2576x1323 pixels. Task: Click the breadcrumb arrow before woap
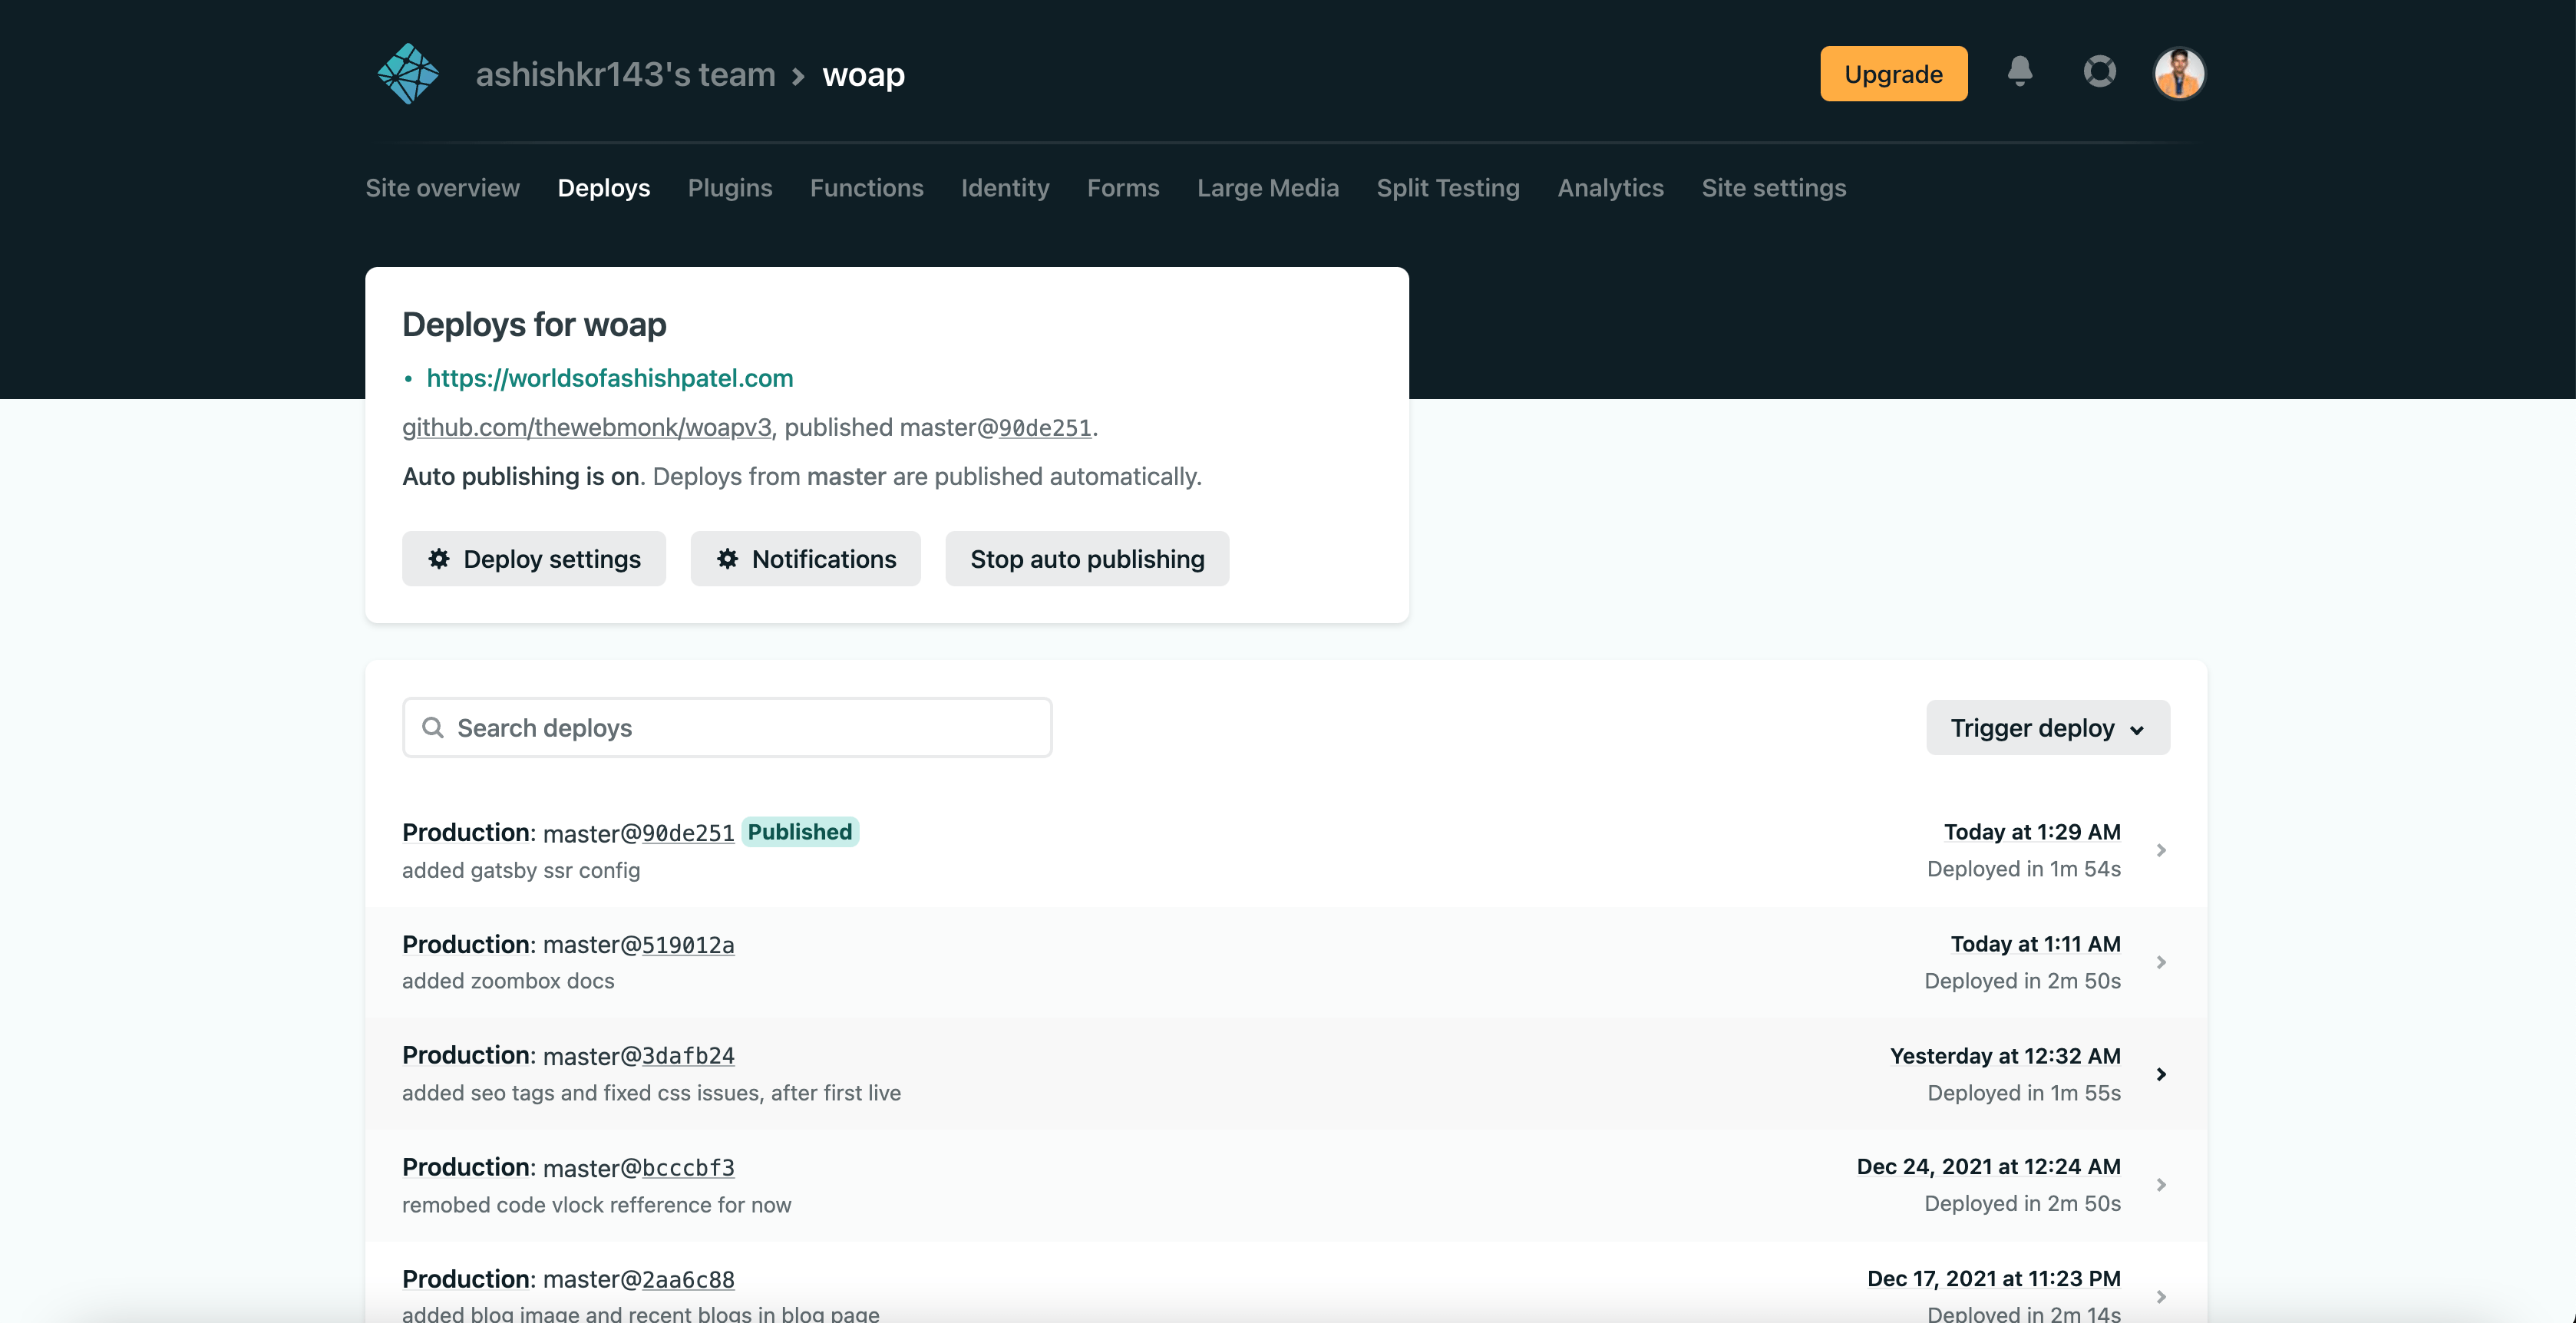pyautogui.click(x=798, y=76)
